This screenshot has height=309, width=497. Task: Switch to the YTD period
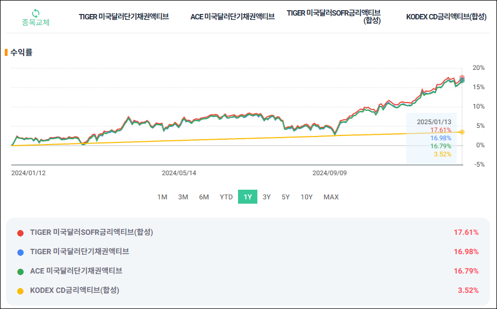pos(226,197)
